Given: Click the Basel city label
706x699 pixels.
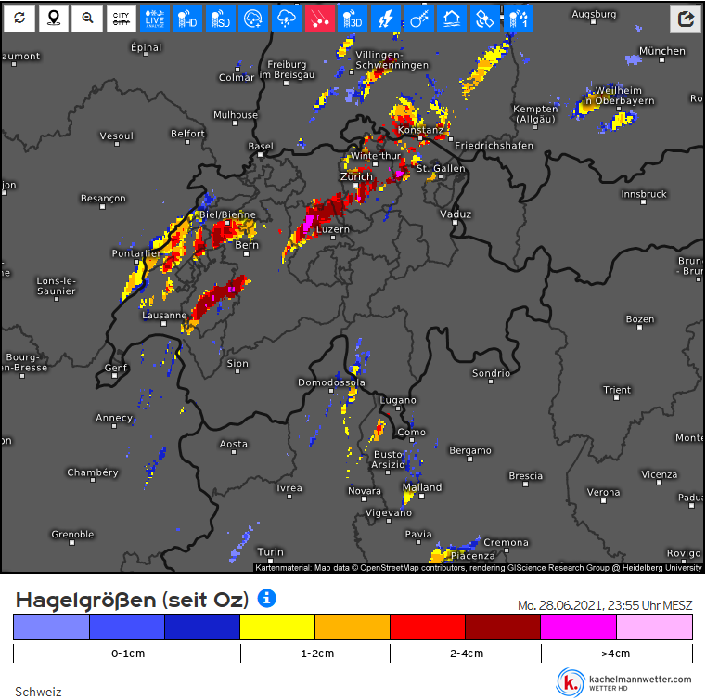Looking at the screenshot, I should 261,146.
